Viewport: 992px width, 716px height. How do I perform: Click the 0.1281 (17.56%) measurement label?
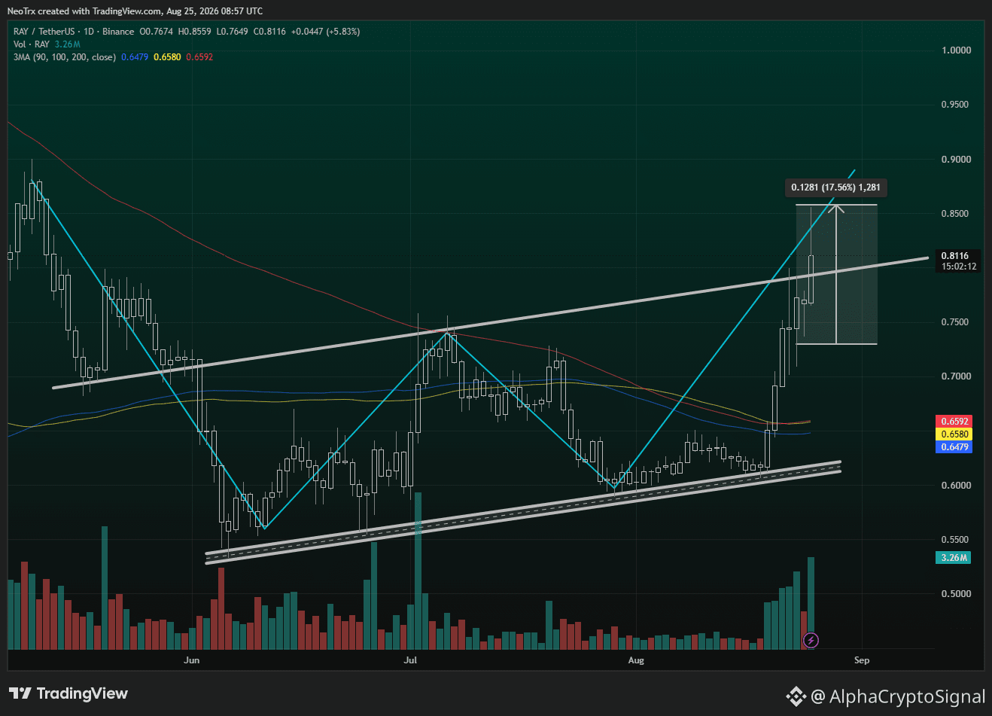835,187
